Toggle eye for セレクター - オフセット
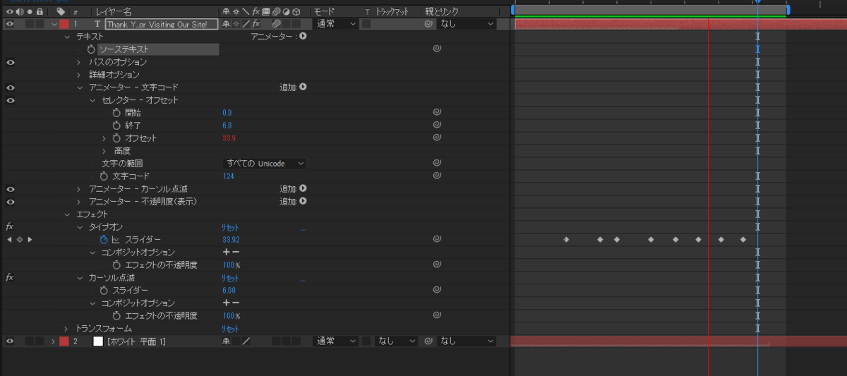 pyautogui.click(x=10, y=100)
